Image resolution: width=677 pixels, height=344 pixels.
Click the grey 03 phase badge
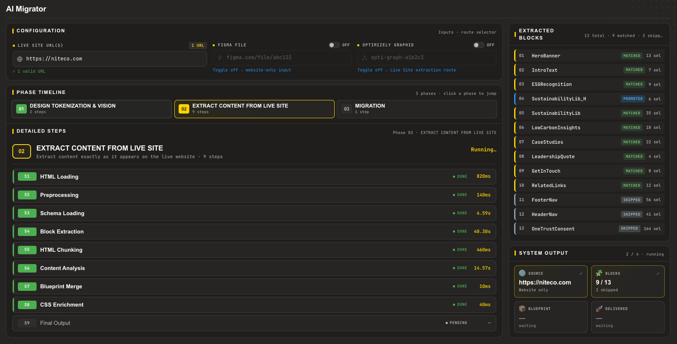(347, 109)
